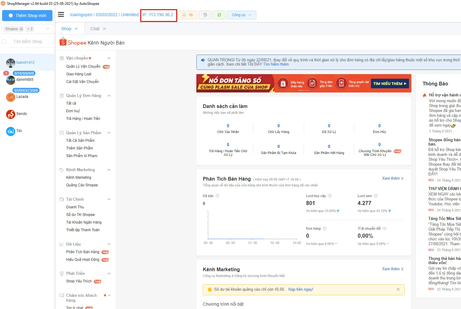Collapse the Kênh Marketing section
This screenshot has width=461, height=309.
[109, 170]
